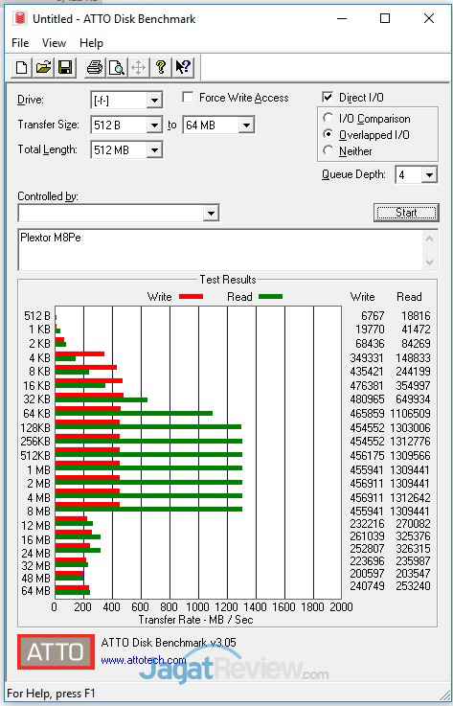453x706 pixels.
Task: Open the File menu
Action: (20, 43)
